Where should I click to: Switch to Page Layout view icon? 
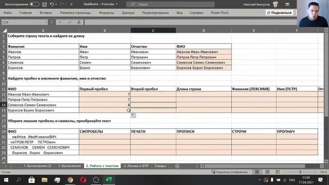(267, 172)
